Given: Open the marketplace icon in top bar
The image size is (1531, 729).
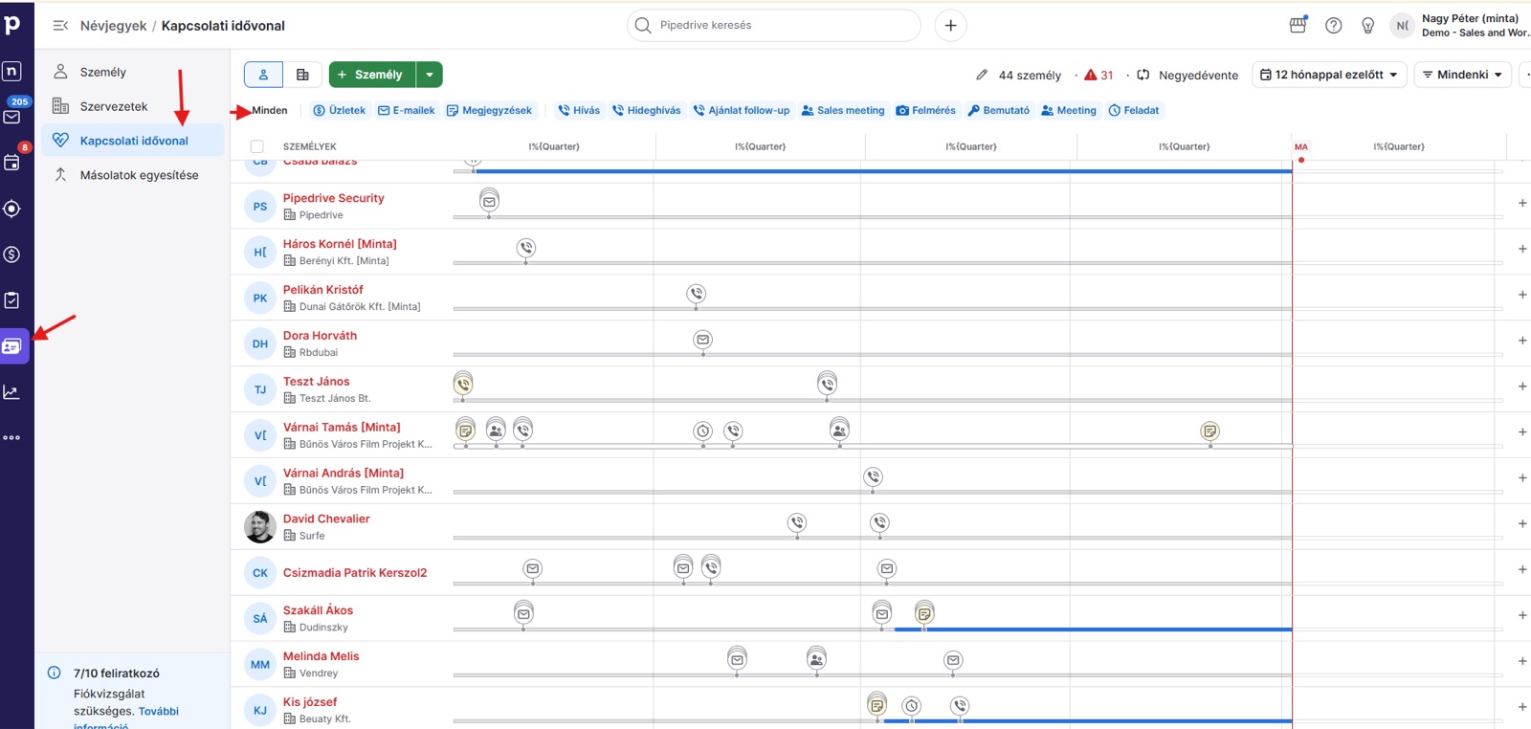Looking at the screenshot, I should click(x=1298, y=25).
